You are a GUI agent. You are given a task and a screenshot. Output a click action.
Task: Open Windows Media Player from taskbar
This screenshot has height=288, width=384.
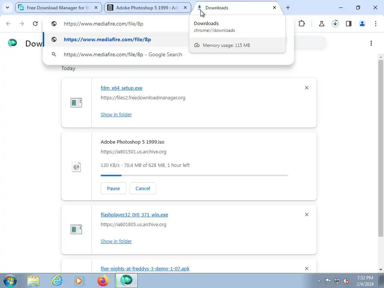pos(79,280)
